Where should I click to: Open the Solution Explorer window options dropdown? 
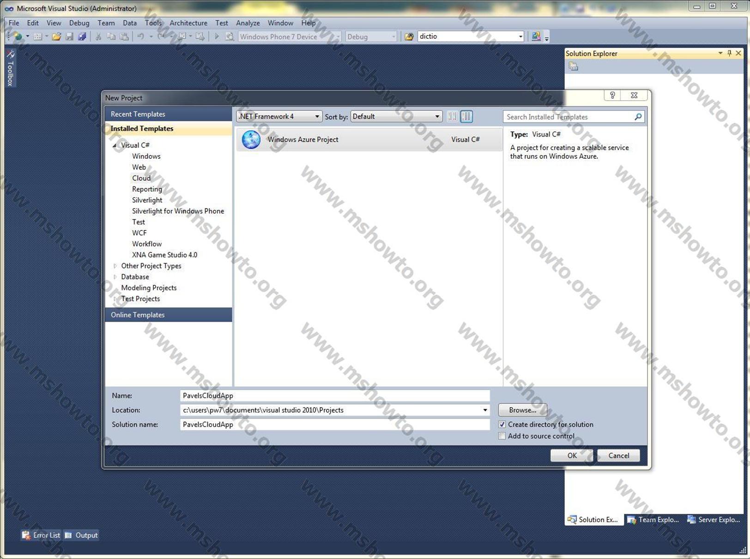720,54
